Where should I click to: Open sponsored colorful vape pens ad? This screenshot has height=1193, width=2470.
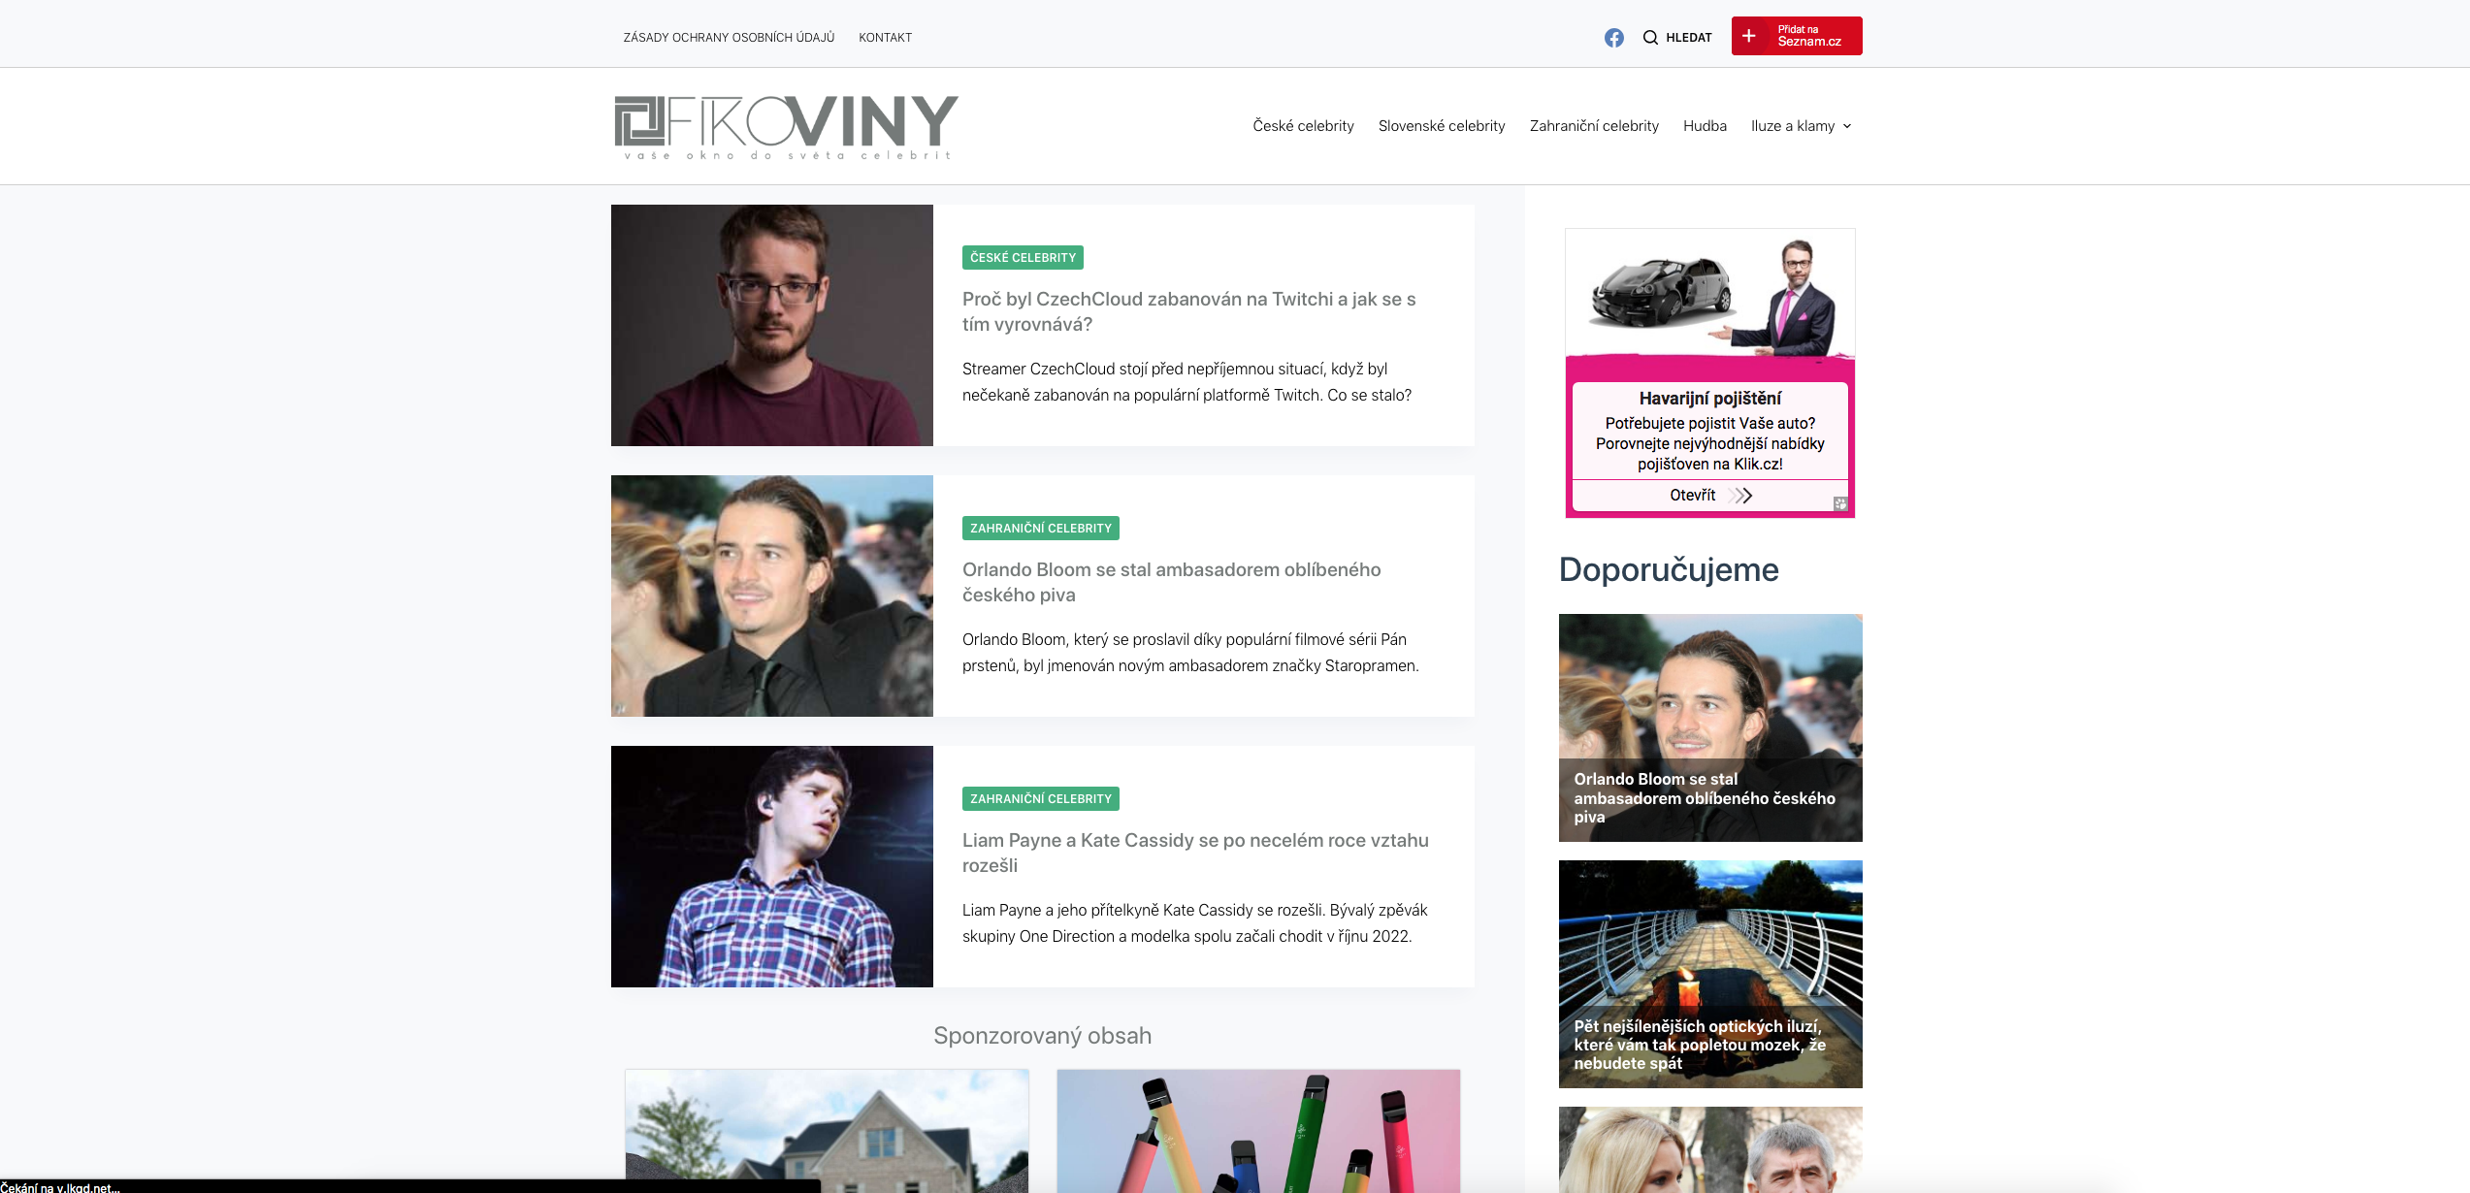1258,1131
